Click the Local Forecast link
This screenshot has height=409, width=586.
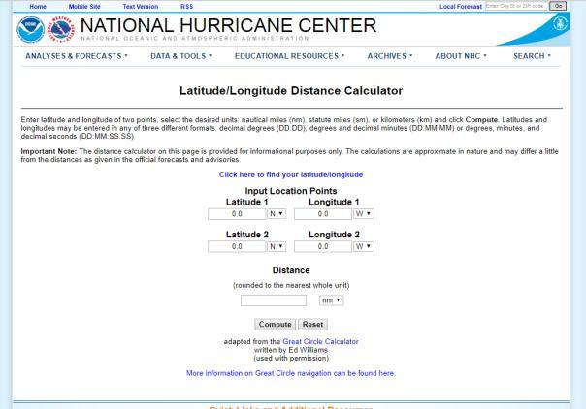click(x=461, y=7)
